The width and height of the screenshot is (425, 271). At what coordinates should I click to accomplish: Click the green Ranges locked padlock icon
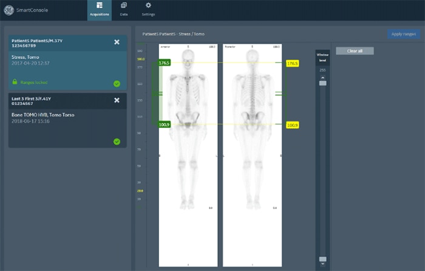(x=15, y=82)
